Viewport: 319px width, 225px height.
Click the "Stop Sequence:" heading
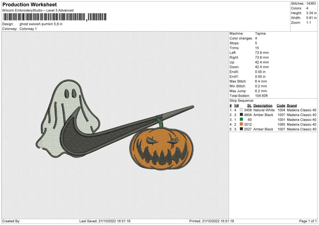click(242, 101)
